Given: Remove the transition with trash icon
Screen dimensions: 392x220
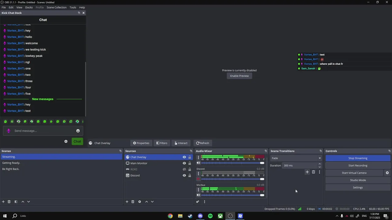Looking at the screenshot, I should click(313, 172).
